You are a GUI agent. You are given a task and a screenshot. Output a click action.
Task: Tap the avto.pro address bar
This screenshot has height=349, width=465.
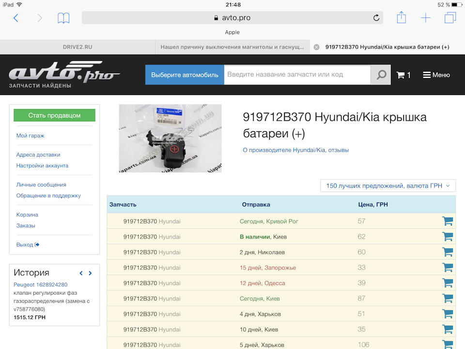click(x=232, y=18)
